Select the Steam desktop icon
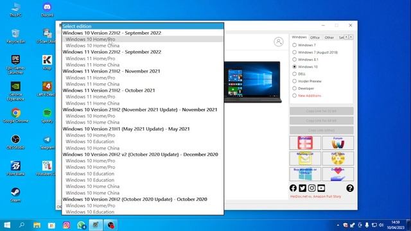Image resolution: width=411 pixels, height=231 pixels. [15, 194]
